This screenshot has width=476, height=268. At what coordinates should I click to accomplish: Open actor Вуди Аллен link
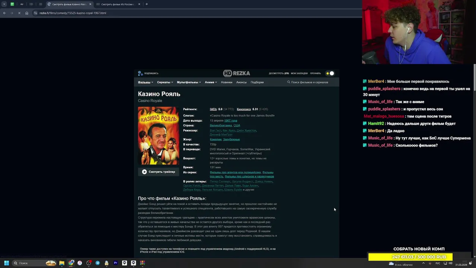pos(250,185)
